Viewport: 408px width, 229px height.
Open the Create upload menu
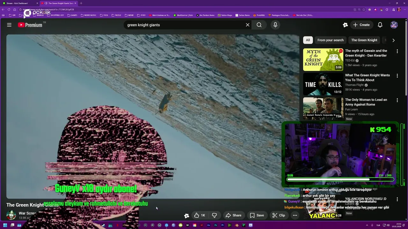(361, 25)
